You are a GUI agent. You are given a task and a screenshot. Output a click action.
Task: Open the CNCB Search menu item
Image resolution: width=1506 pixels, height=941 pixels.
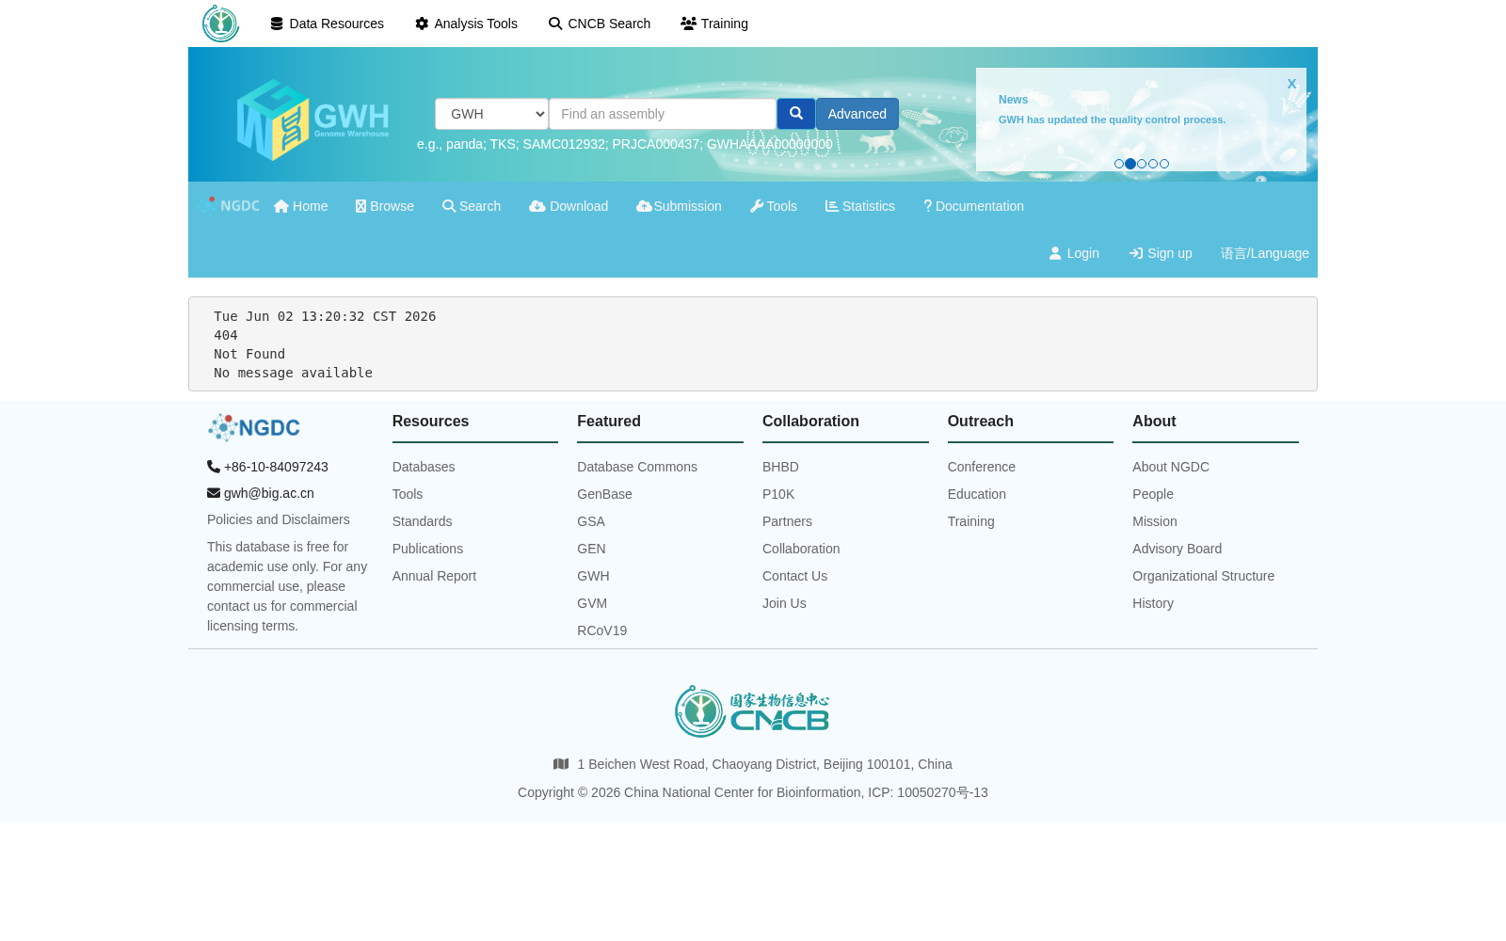[x=600, y=24]
